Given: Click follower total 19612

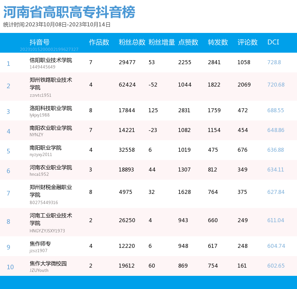Looking at the screenshot, I should point(126,266).
